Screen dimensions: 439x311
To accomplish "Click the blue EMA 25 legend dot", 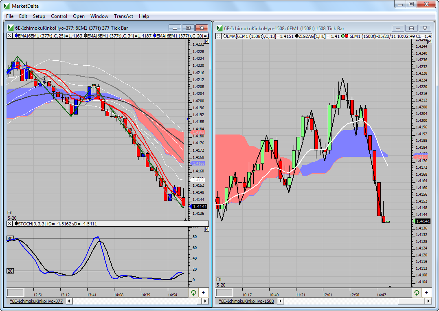I will [x=16, y=35].
